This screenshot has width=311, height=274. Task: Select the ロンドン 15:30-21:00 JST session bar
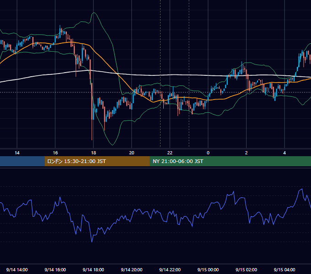pyautogui.click(x=97, y=161)
